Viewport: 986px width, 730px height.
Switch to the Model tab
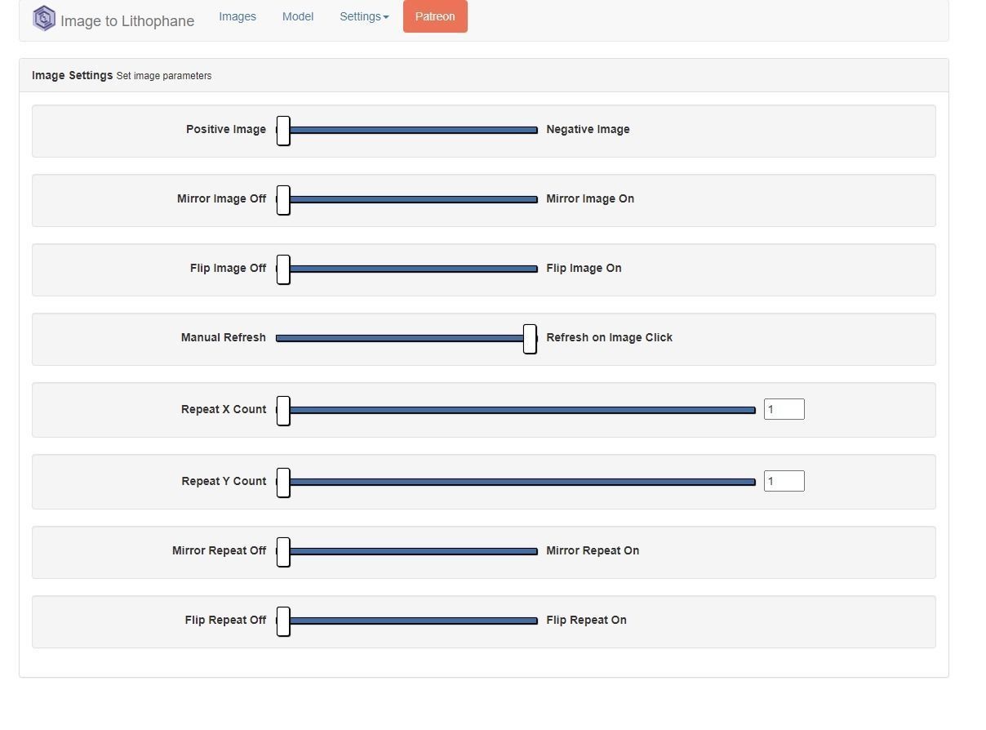298,16
